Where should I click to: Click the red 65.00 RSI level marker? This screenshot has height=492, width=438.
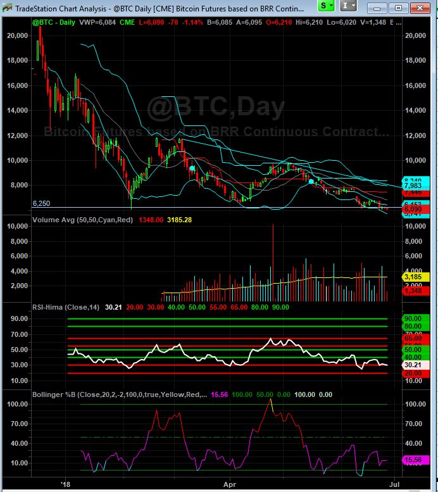pyautogui.click(x=415, y=338)
